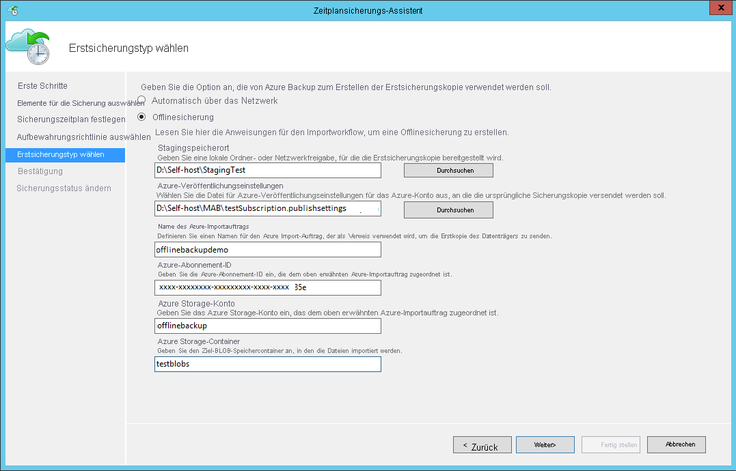Screen dimensions: 736x471
Task: Open the Bestätigung step in sidebar
Action: point(40,171)
